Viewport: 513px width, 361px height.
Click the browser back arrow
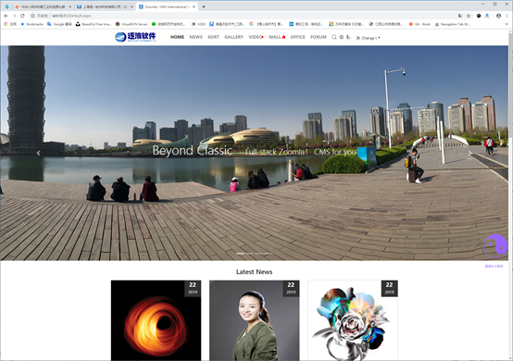[6, 16]
